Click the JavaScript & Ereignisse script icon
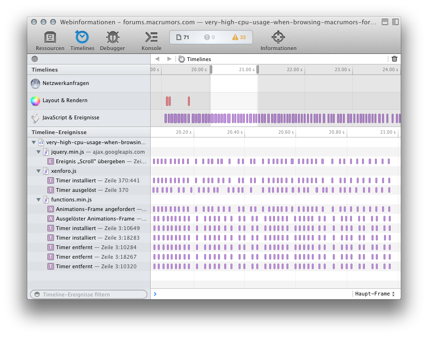 click(35, 118)
